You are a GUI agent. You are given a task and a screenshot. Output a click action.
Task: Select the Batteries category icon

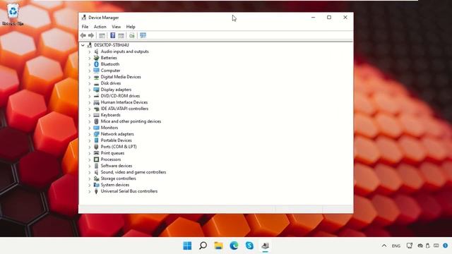[96, 58]
